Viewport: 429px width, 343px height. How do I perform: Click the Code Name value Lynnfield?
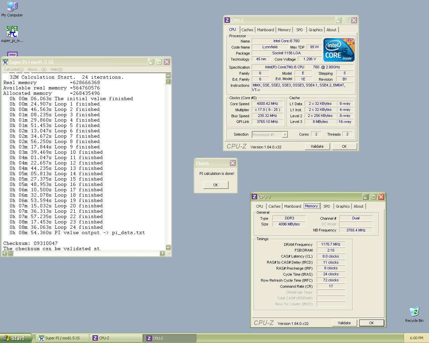pos(270,47)
